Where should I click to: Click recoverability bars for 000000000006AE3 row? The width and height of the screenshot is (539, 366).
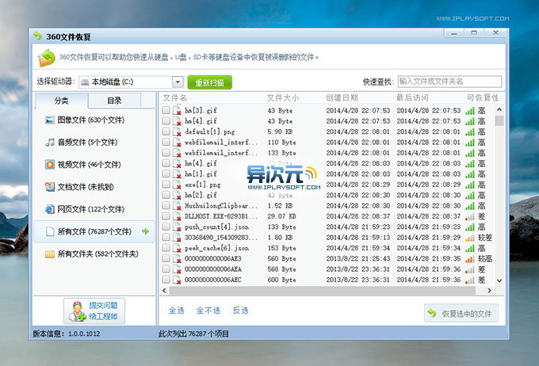tap(469, 259)
